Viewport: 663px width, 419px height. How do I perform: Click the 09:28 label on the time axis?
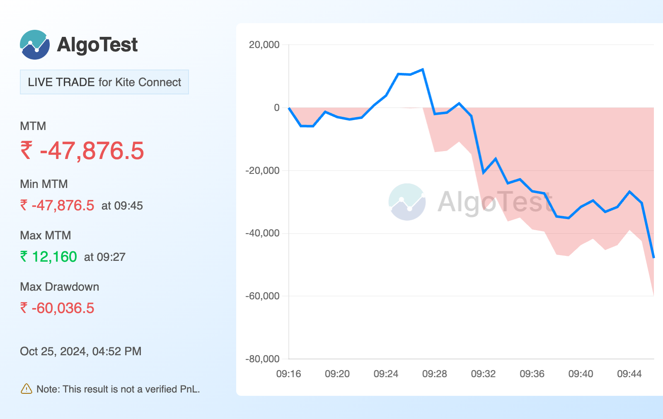tap(434, 374)
